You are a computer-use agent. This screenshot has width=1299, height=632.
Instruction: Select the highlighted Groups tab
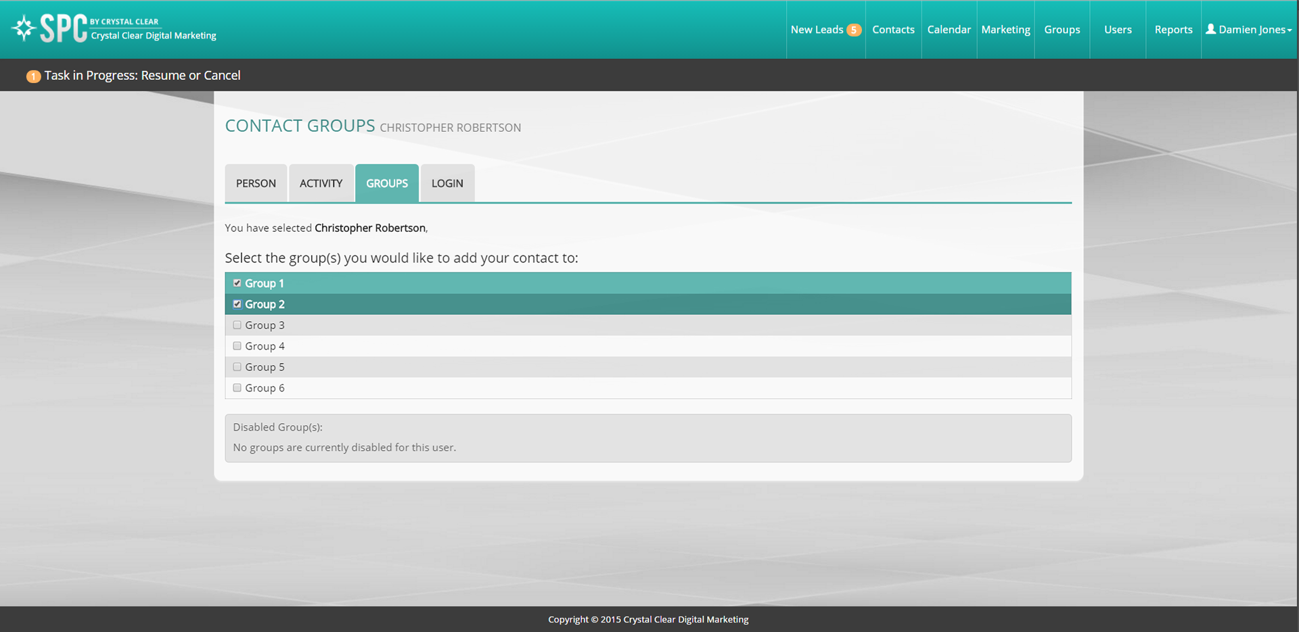(387, 183)
